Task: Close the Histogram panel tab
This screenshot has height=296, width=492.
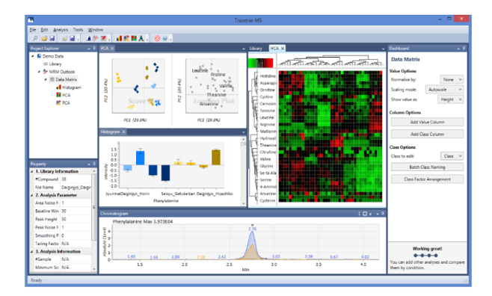Action: (123, 132)
